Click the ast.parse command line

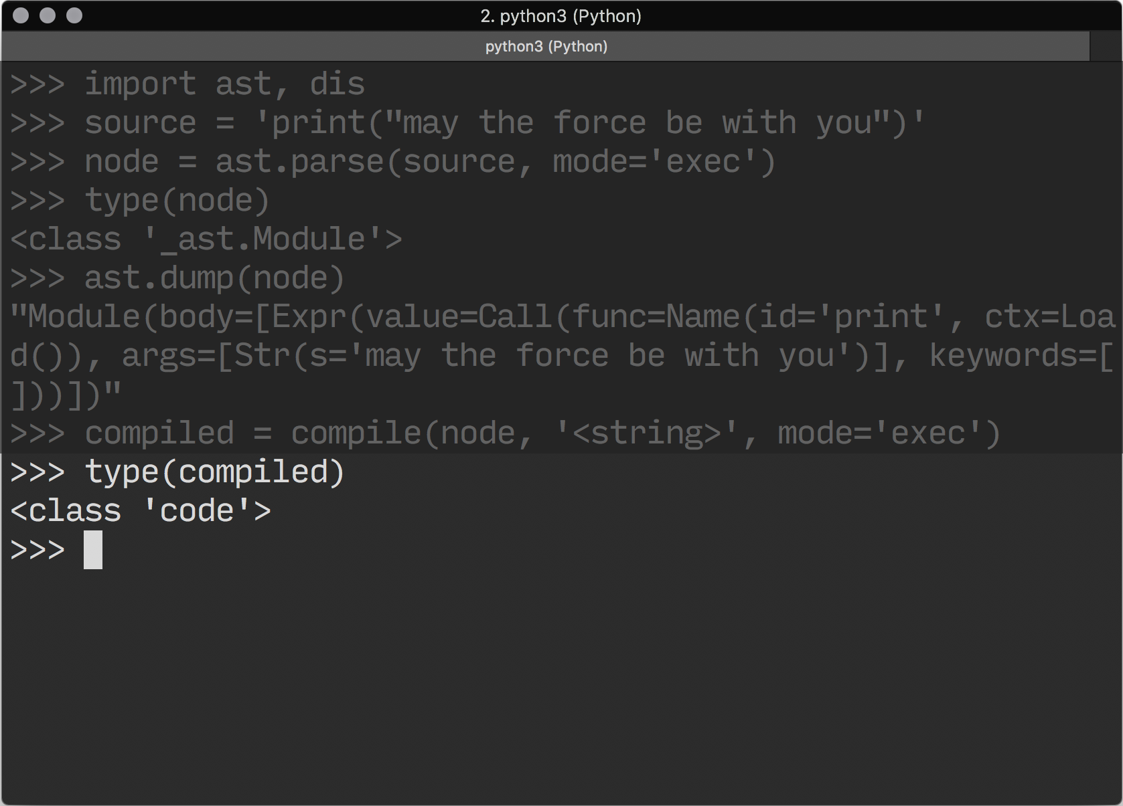coord(429,162)
